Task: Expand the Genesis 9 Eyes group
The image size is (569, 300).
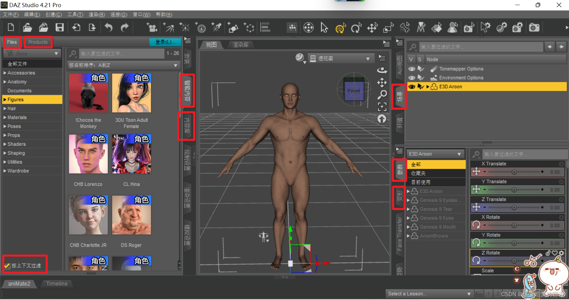Action: coord(408,218)
